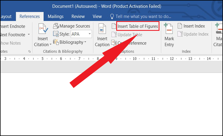The image size is (223, 136).
Task: Click the Insert Table of Figures icon
Action: coord(114,26)
